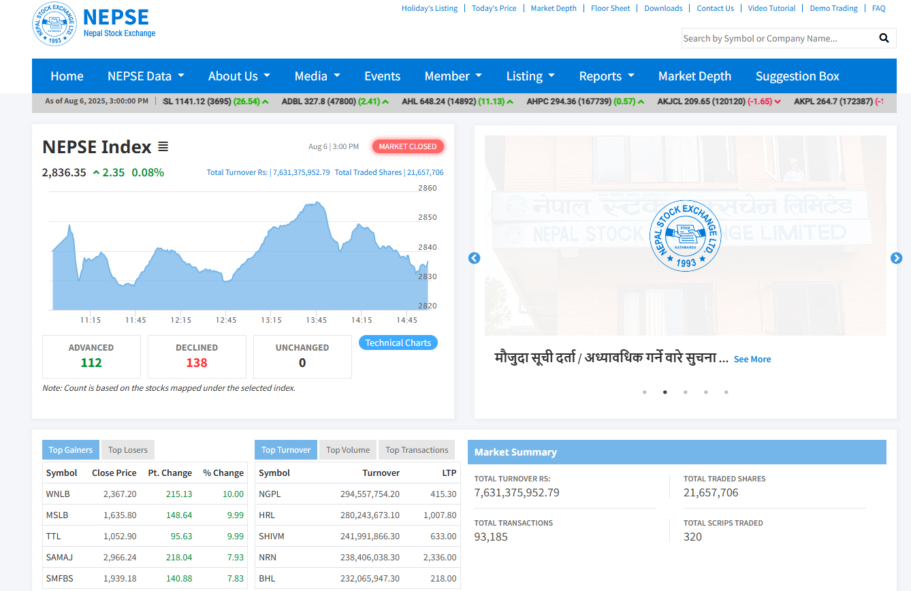Viewport: 911px width, 591px height.
Task: Show the Top Transactions tab
Action: click(417, 450)
